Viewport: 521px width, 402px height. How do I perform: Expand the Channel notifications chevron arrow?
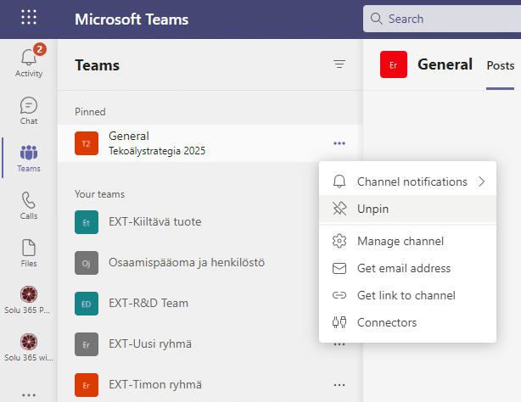[482, 181]
